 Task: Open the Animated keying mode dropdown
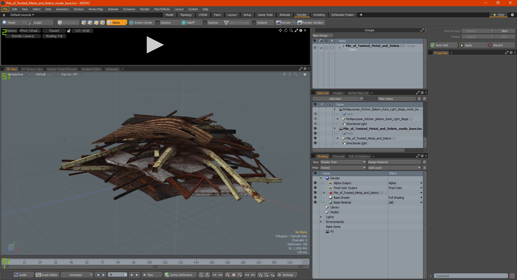coord(77,275)
